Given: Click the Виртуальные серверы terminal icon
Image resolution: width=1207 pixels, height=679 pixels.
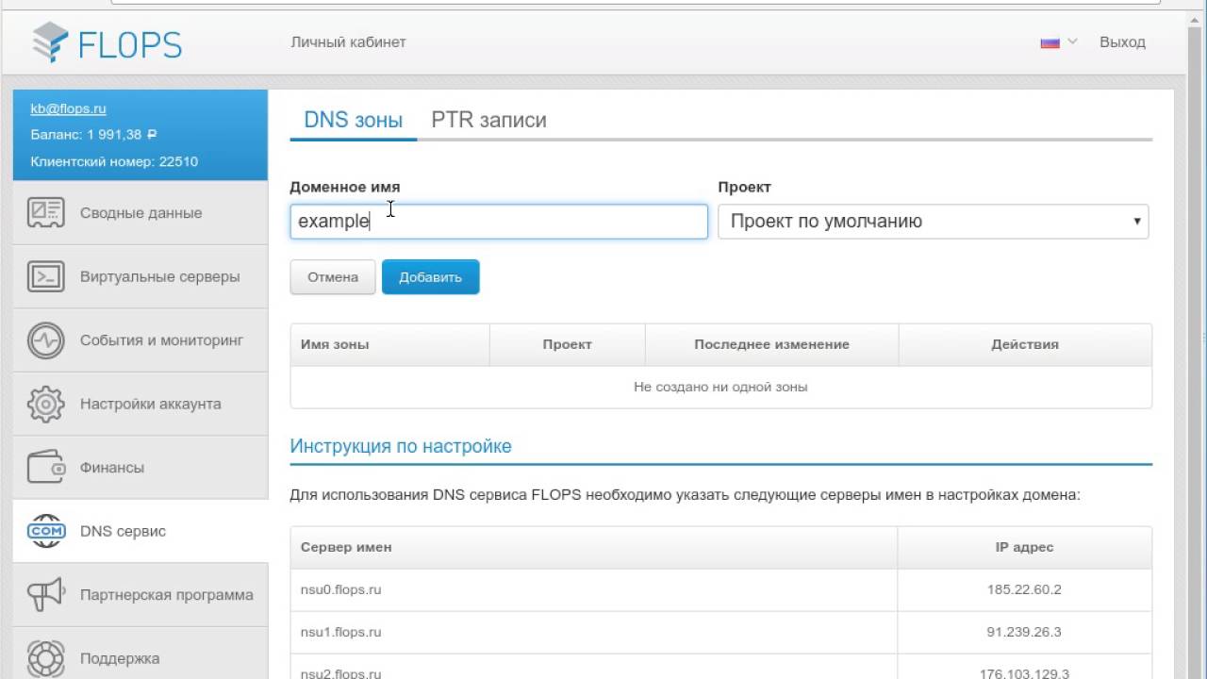Looking at the screenshot, I should [46, 276].
